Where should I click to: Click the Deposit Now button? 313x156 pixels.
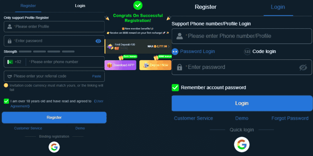click(x=155, y=65)
